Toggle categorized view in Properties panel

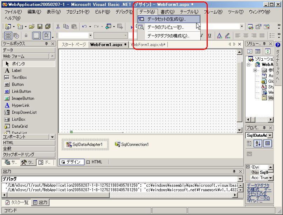[x=249, y=143]
